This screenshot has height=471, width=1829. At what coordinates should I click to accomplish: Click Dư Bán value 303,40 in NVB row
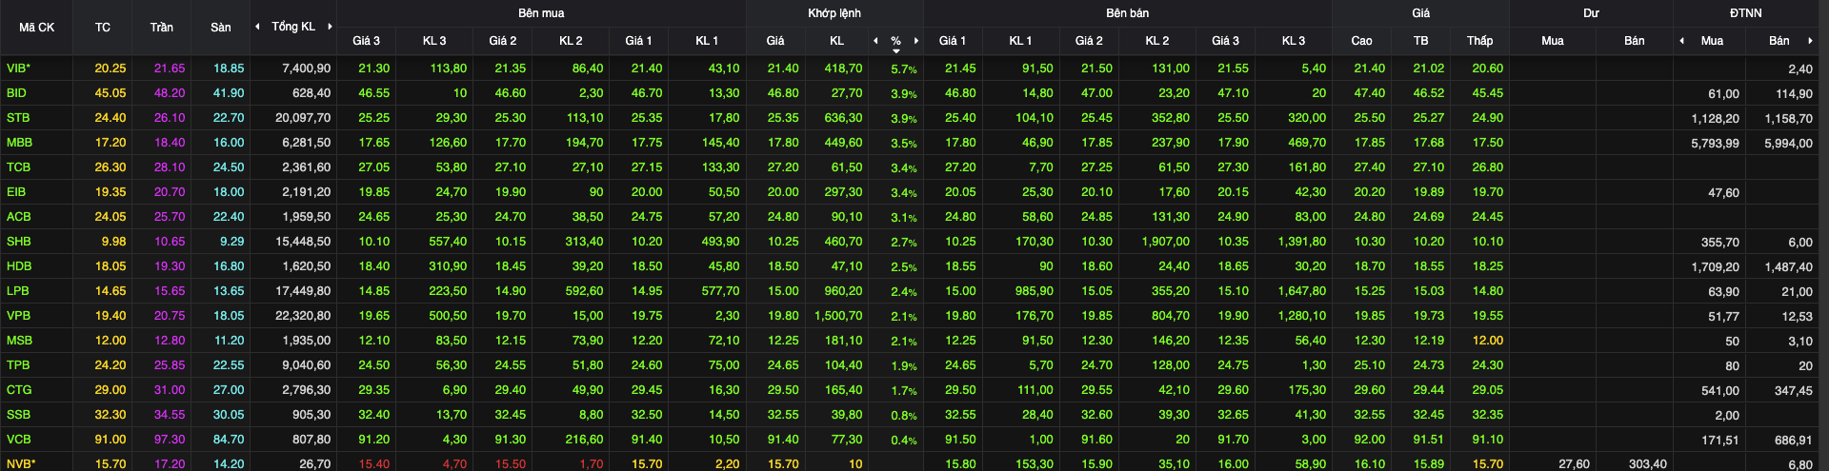tap(1648, 464)
